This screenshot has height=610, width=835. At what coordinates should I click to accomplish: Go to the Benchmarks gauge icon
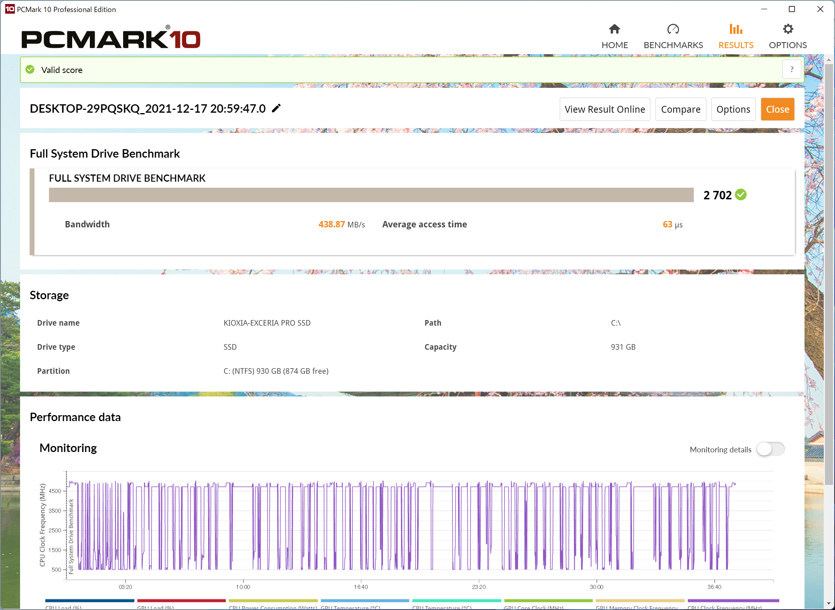673,29
